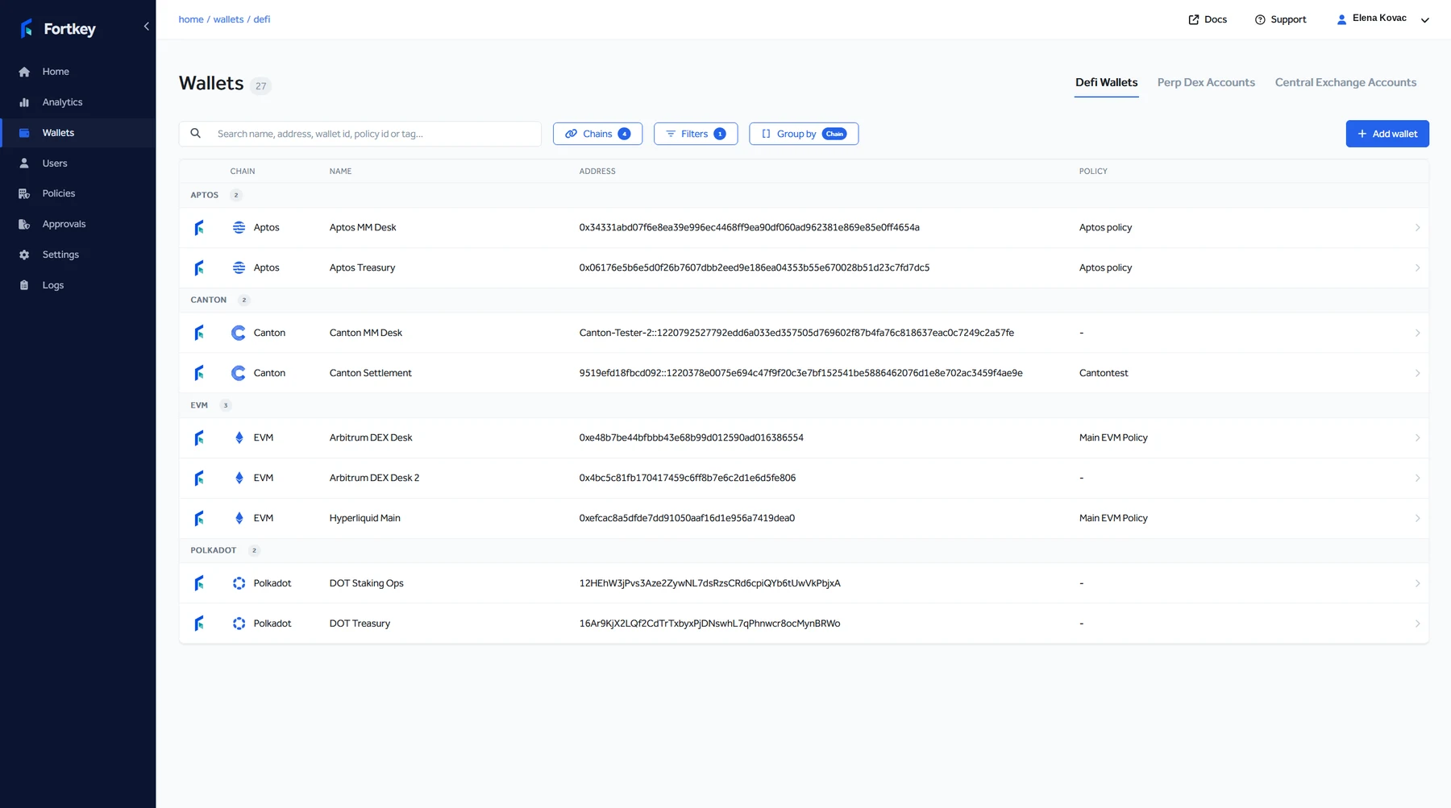Click the Aptos Treasury wallet address

(754, 267)
